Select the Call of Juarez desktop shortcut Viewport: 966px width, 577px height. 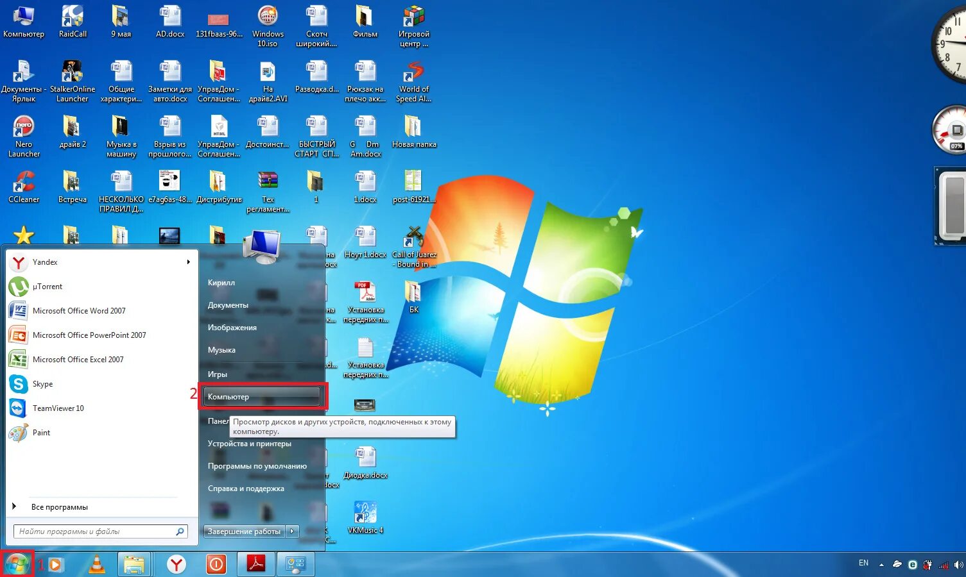pyautogui.click(x=414, y=247)
